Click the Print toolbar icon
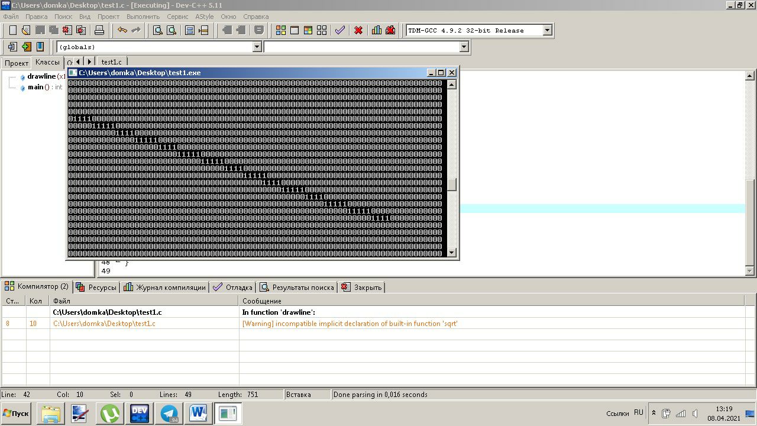Viewport: 757px width, 426px height. [x=99, y=30]
